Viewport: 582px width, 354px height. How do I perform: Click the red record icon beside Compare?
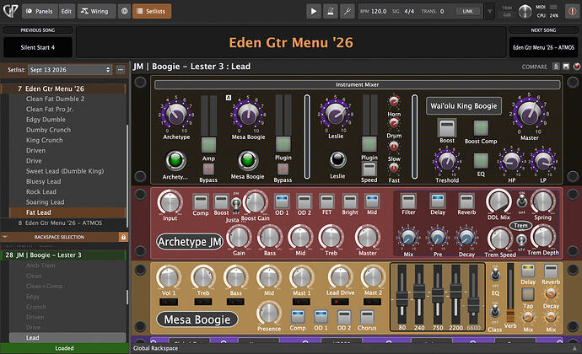coord(576,67)
